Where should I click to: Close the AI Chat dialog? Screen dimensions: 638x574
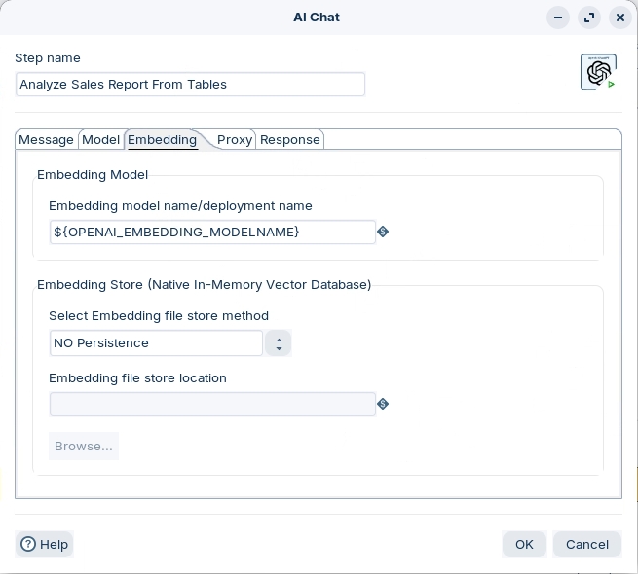pos(620,18)
